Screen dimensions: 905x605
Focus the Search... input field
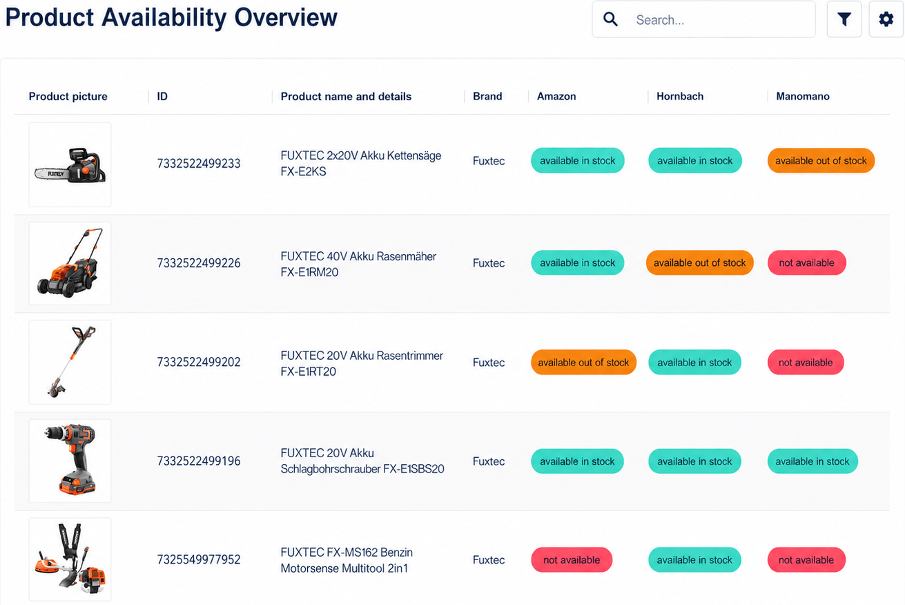[703, 19]
